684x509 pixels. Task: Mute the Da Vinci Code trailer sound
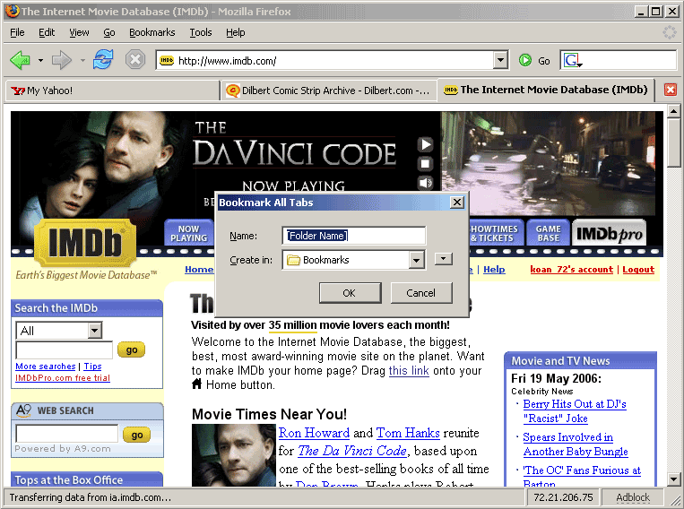[425, 182]
